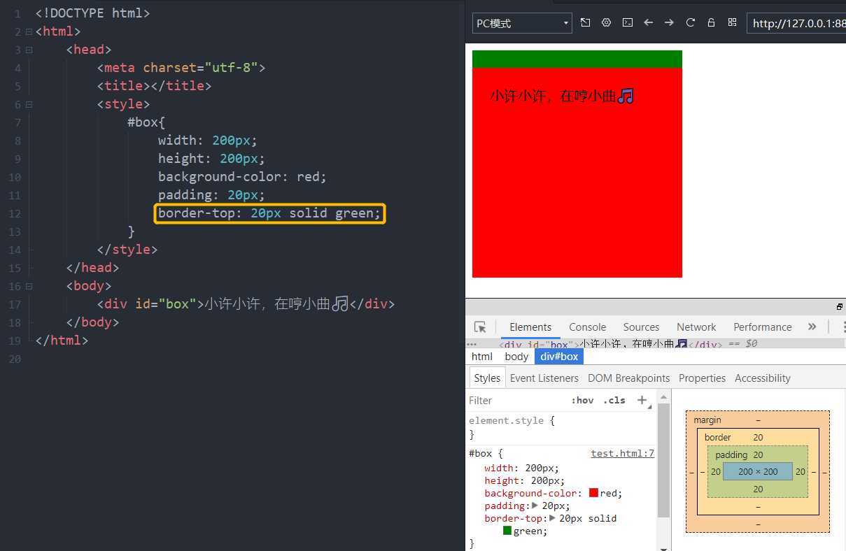Click the text in the red preview box
846x551 pixels.
click(562, 96)
